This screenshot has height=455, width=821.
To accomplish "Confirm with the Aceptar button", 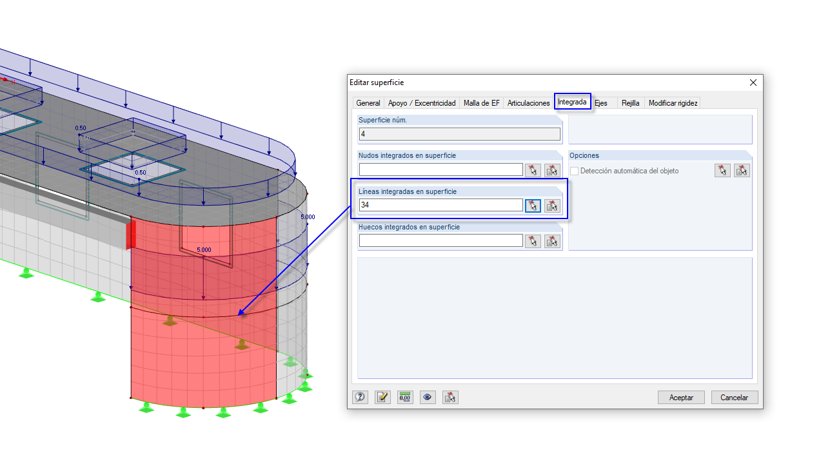I will pos(681,398).
